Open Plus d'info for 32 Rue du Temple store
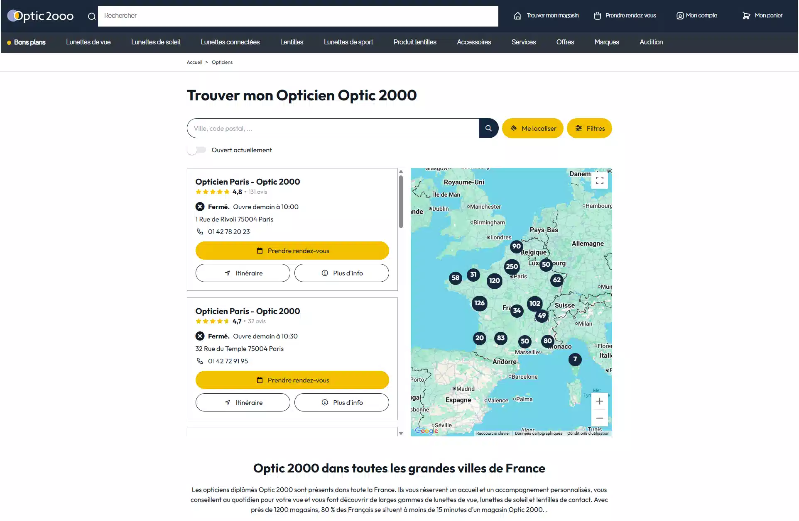The height and width of the screenshot is (521, 799). (342, 402)
